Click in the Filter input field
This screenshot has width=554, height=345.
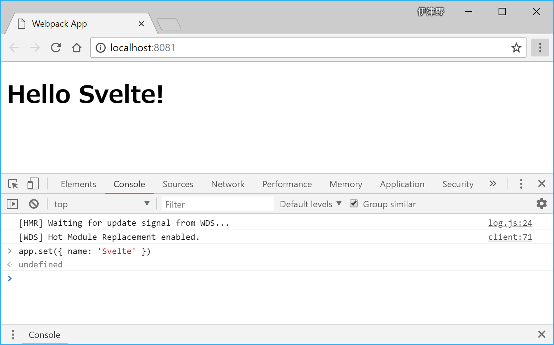coord(217,204)
